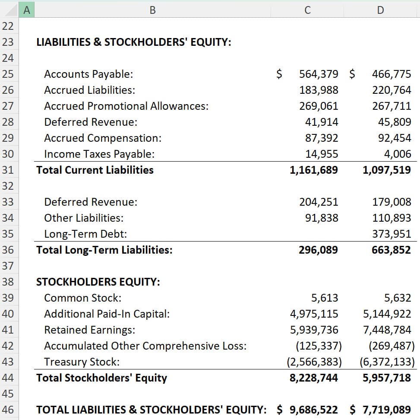Click the Retained Earnings value 7,448,784

388,330
